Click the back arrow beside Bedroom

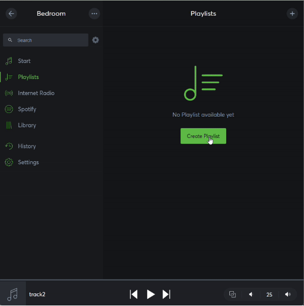tap(11, 14)
